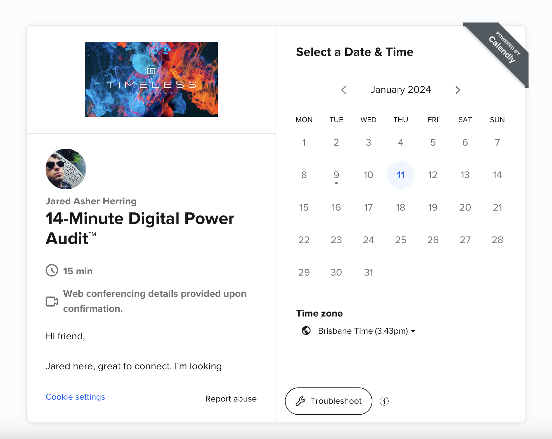
Task: Click the WED weekday header
Action: [369, 120]
